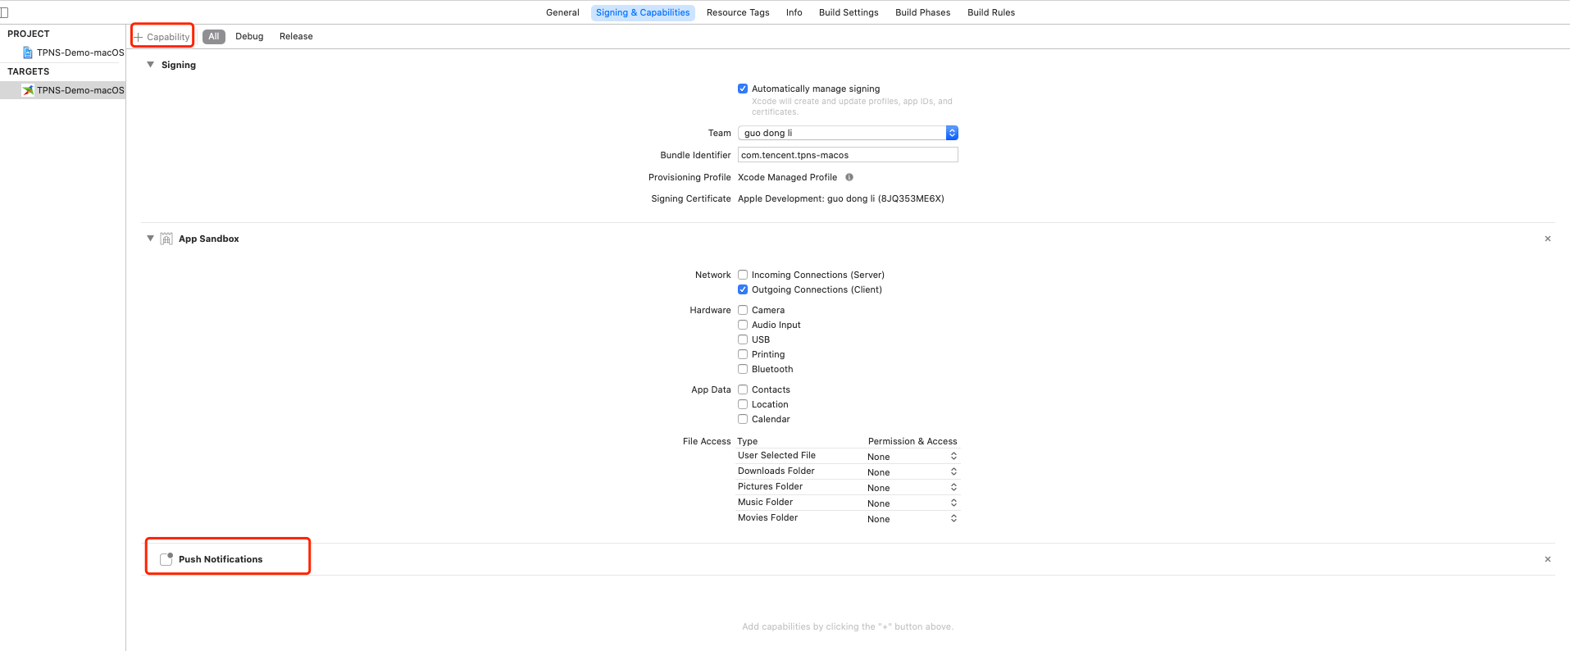Remove the Push Notifications capability
The width and height of the screenshot is (1570, 651).
click(1548, 559)
